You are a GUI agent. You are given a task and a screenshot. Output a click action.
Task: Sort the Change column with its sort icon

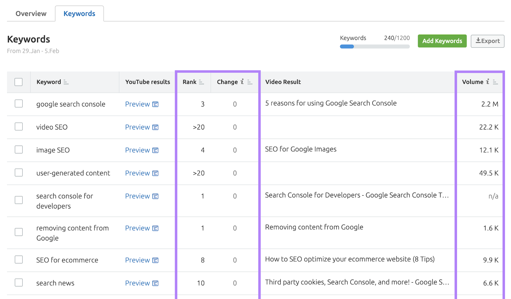[249, 82]
